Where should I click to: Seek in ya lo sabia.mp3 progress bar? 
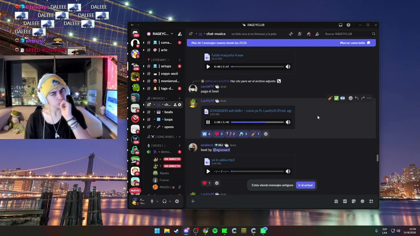[x=257, y=171]
